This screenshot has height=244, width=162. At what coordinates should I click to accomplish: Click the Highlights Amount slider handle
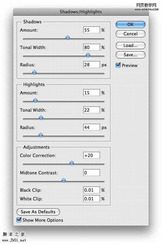tap(35, 101)
